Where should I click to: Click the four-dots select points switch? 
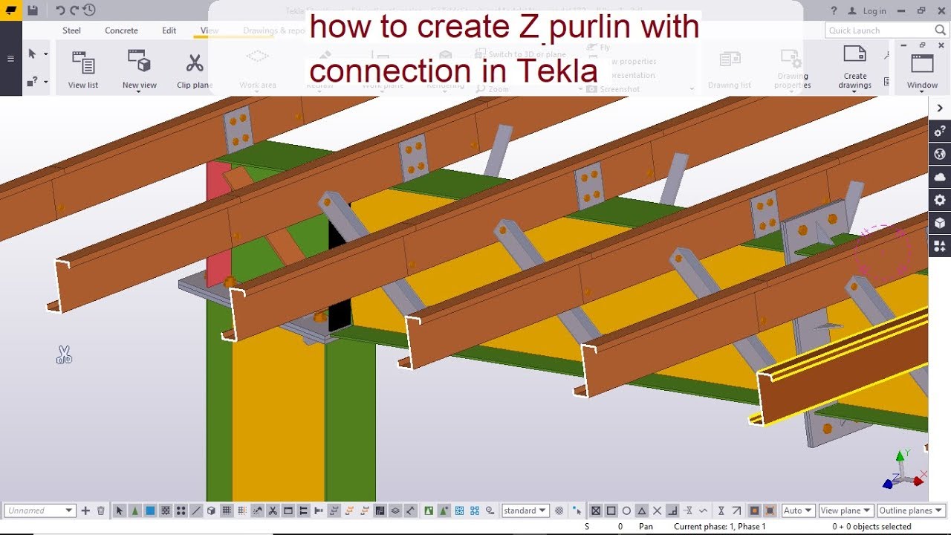pos(181,510)
